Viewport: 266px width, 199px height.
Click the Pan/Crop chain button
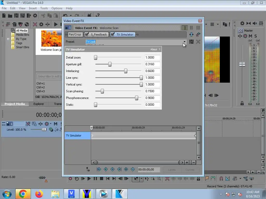pyautogui.click(x=75, y=34)
